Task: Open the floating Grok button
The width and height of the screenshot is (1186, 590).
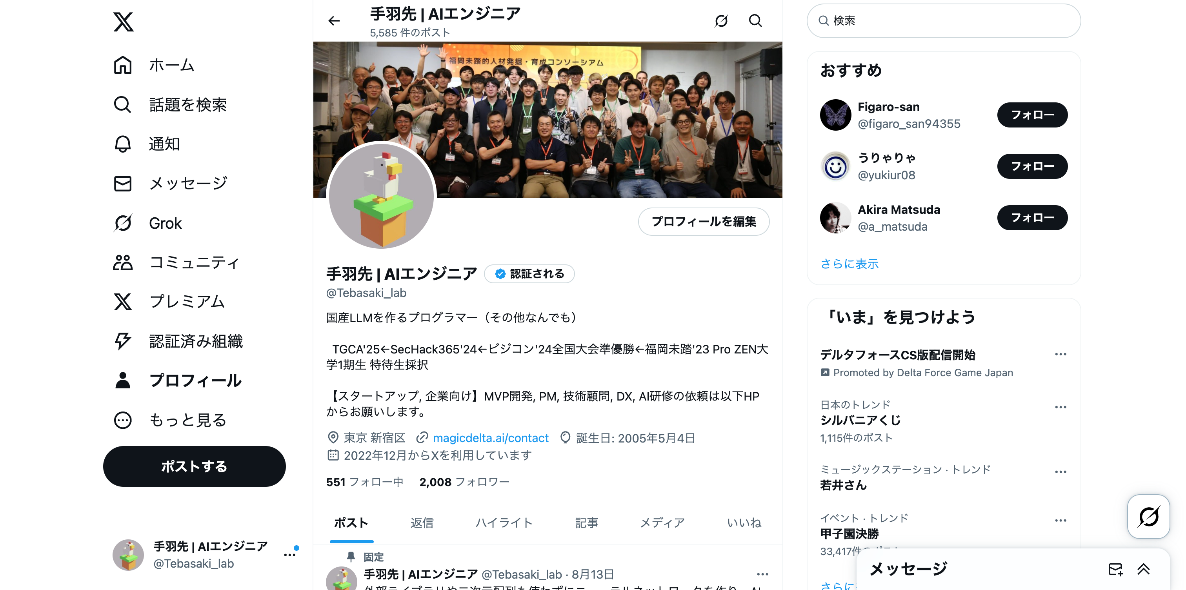Action: (x=1149, y=517)
